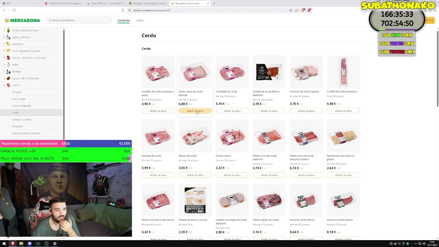Add Cerdo a tacos to cart
The height and width of the screenshot is (247, 439).
(x=232, y=175)
